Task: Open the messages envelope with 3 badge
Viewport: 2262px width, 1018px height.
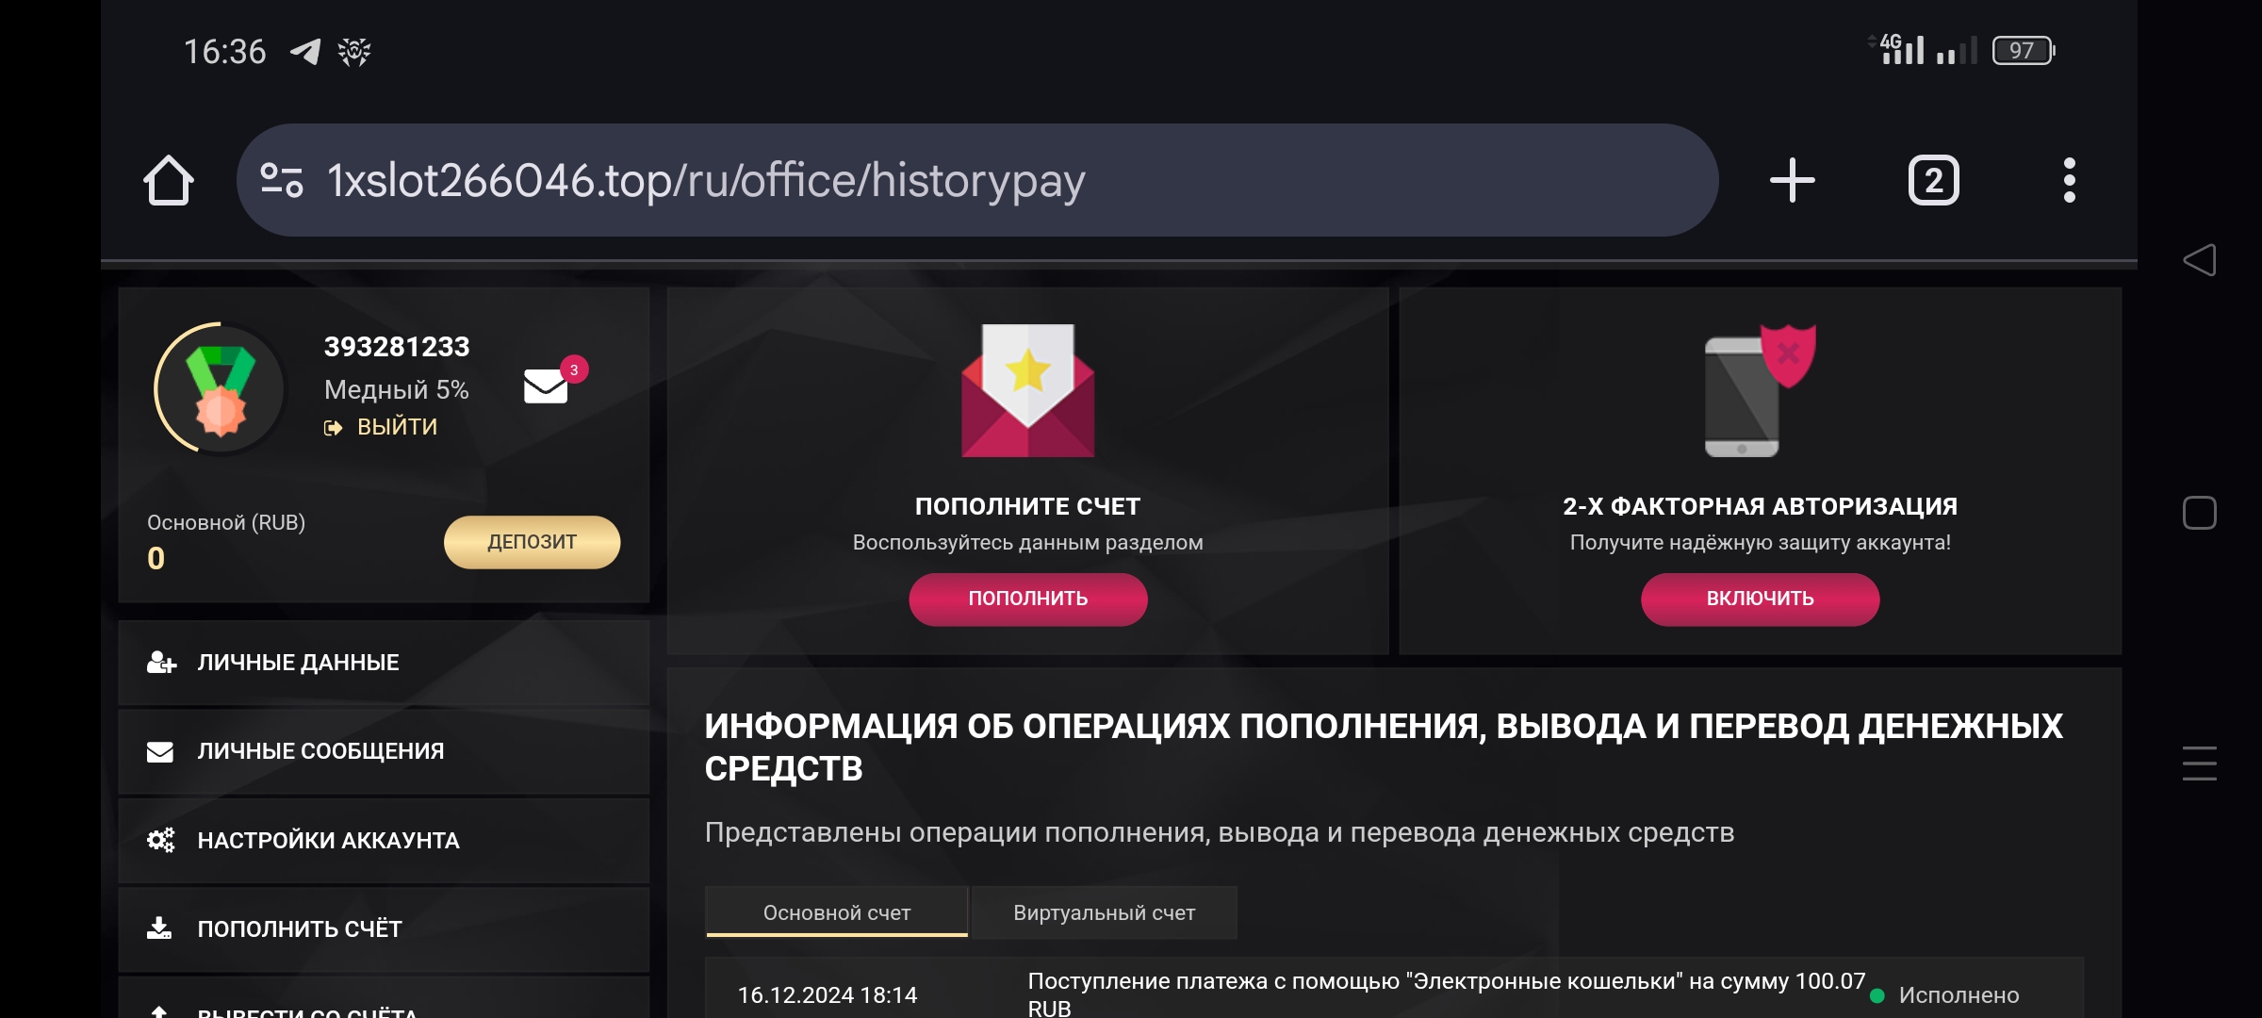Action: point(547,385)
